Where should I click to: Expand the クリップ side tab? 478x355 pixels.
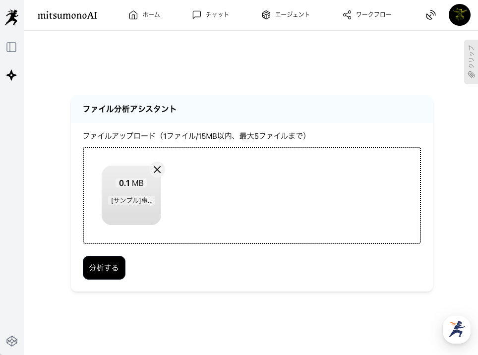pos(471,62)
